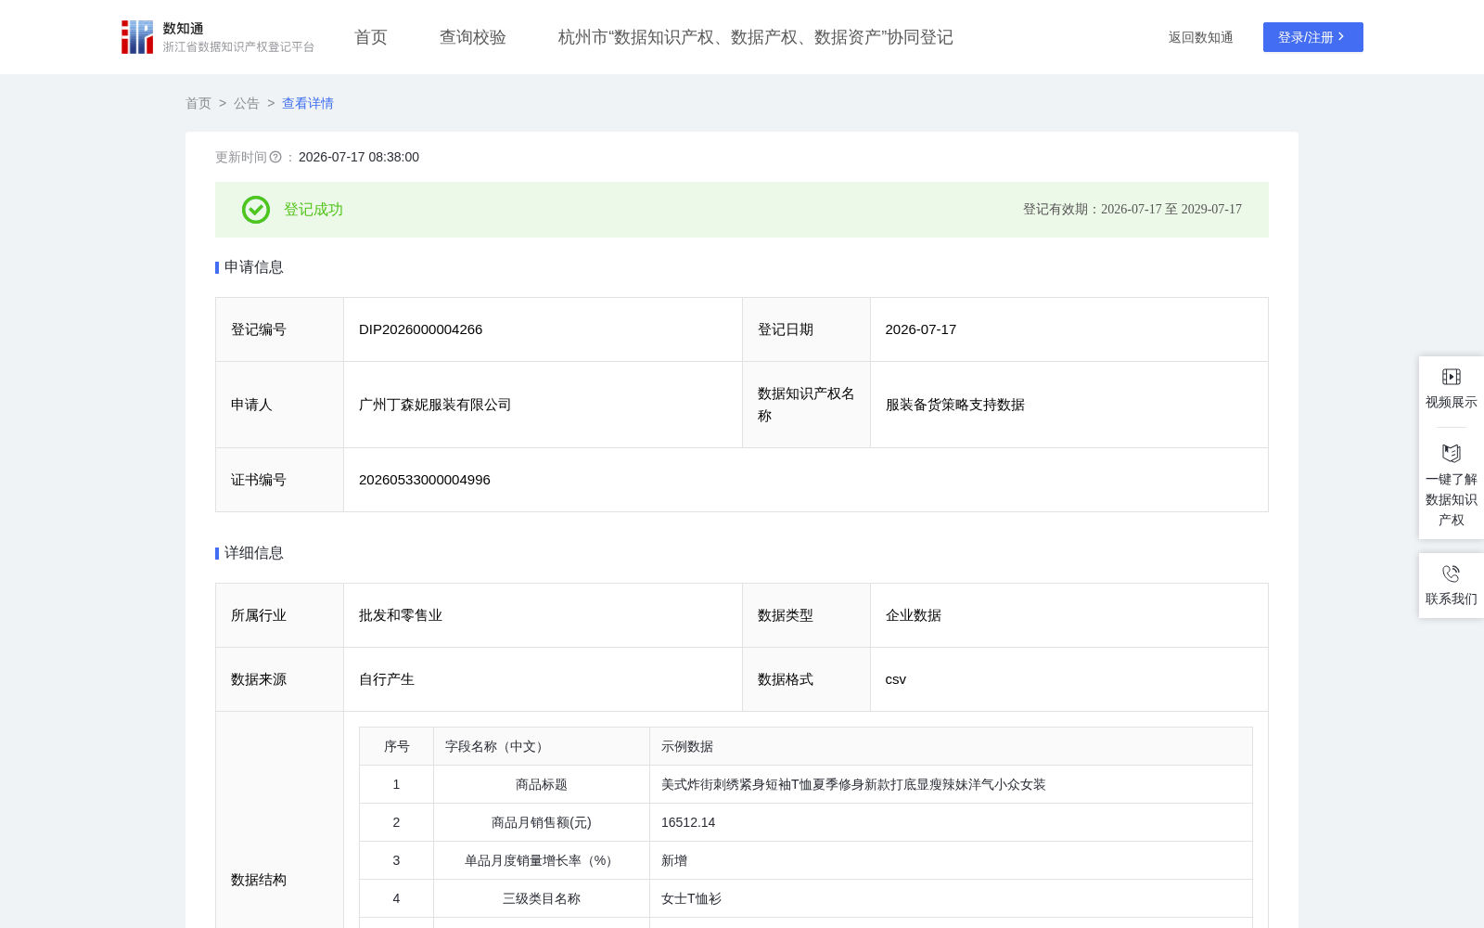Image resolution: width=1484 pixels, height=928 pixels.
Task: Click the 示例数据 column header
Action: point(951,746)
